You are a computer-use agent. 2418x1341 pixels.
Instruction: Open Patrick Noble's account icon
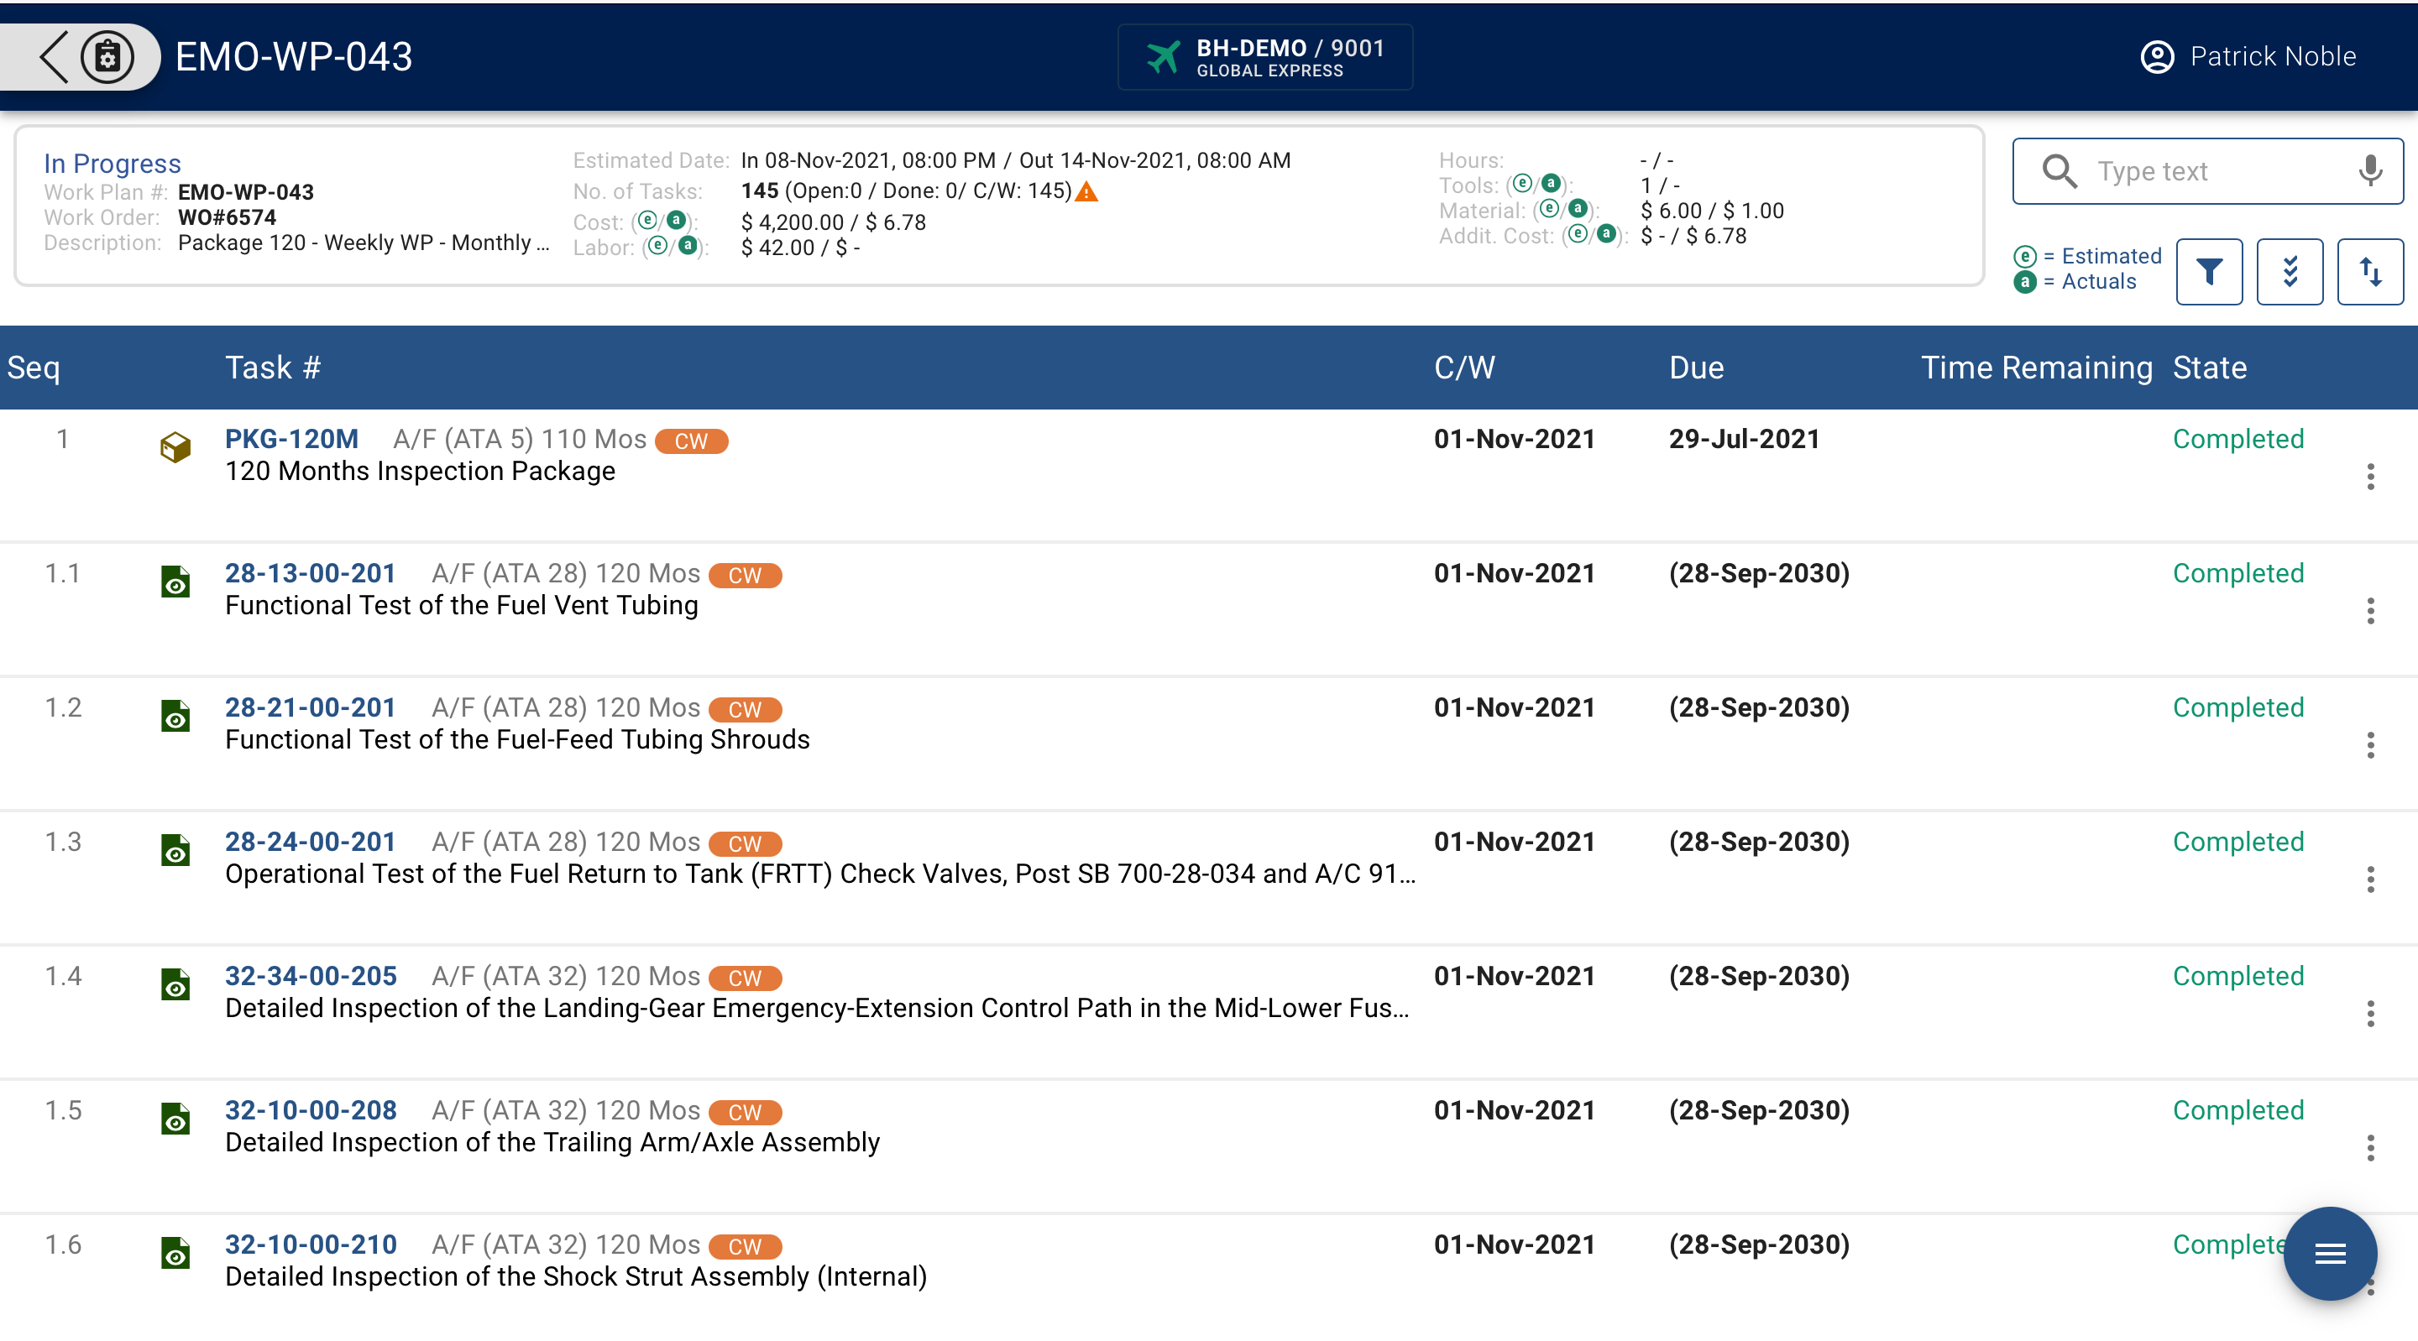click(x=2156, y=56)
